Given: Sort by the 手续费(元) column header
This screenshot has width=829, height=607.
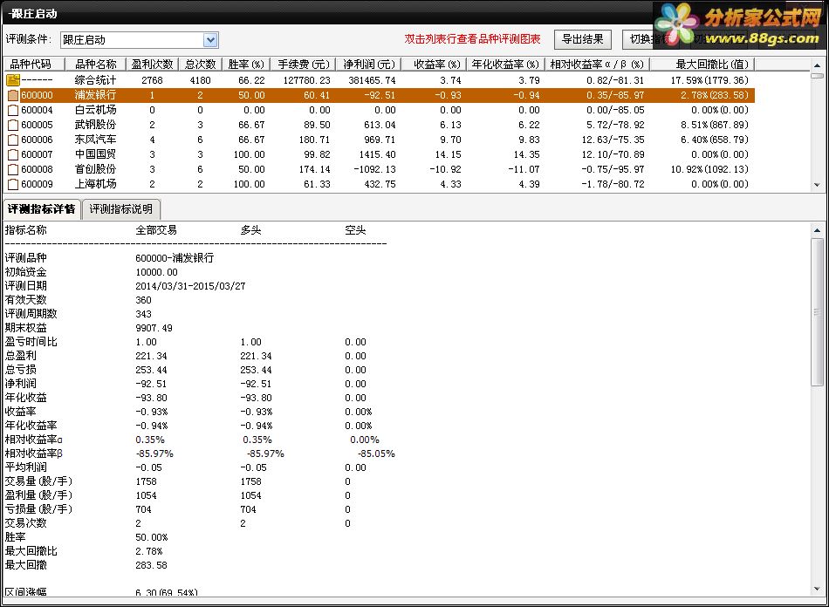Looking at the screenshot, I should (304, 64).
